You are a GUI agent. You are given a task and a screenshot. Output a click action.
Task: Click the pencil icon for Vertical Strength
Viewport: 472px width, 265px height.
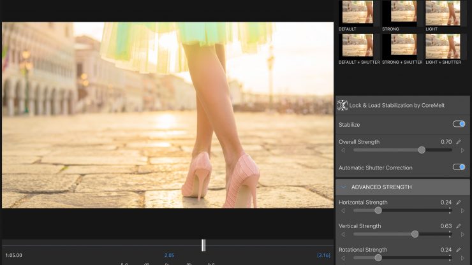coord(458,226)
